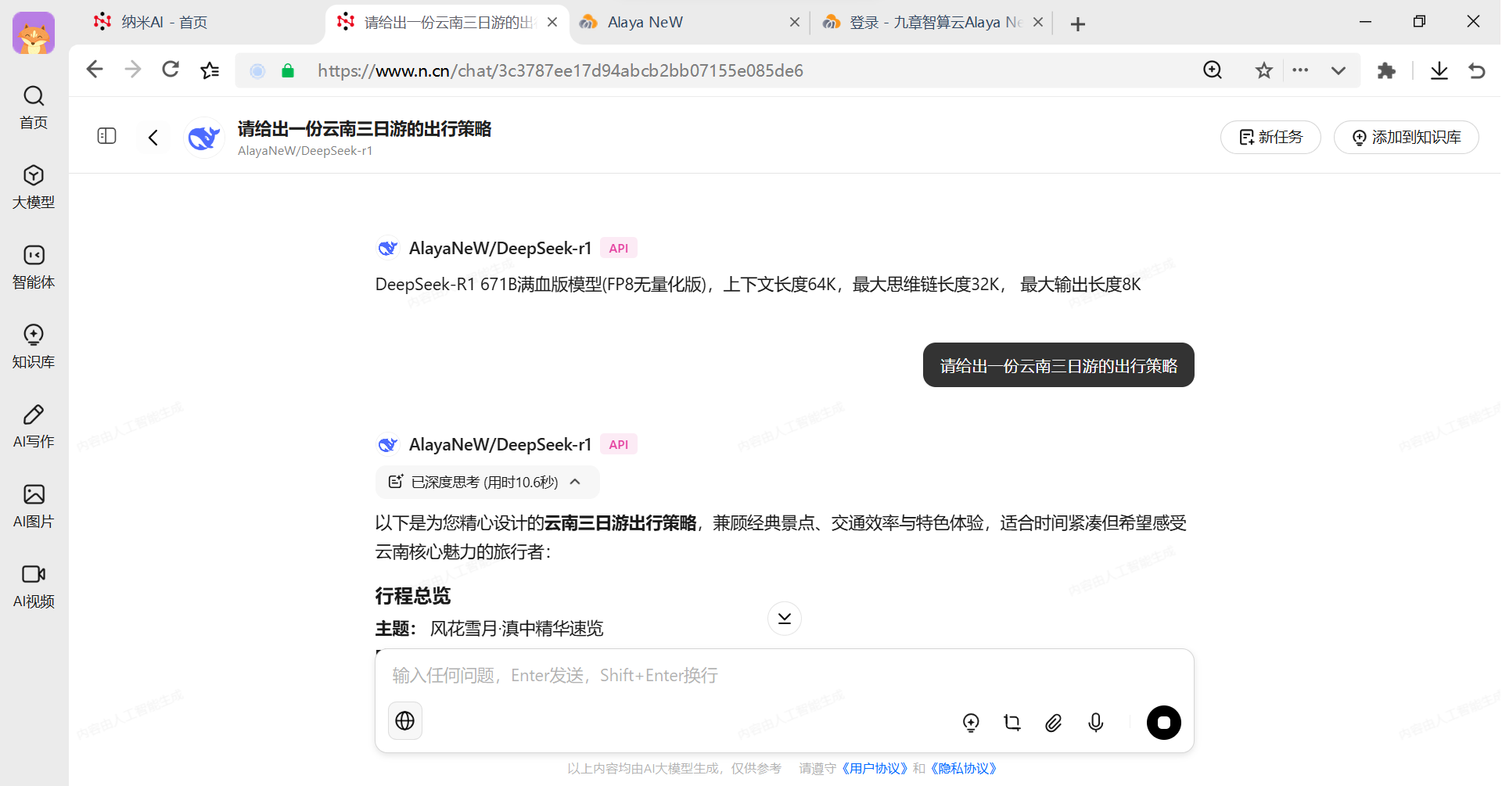Open the 大模型 sidebar section
Screen dimensions: 1502x786
pos(34,187)
